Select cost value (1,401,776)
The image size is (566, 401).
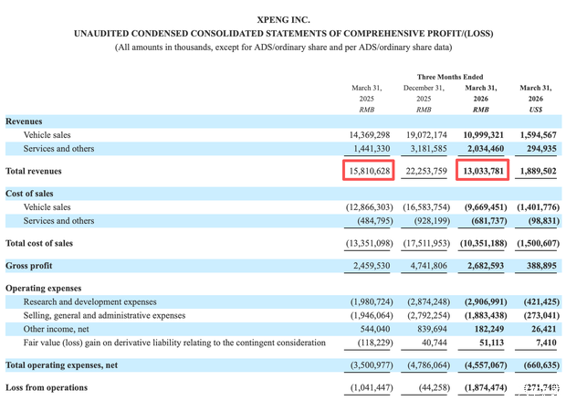pyautogui.click(x=539, y=207)
